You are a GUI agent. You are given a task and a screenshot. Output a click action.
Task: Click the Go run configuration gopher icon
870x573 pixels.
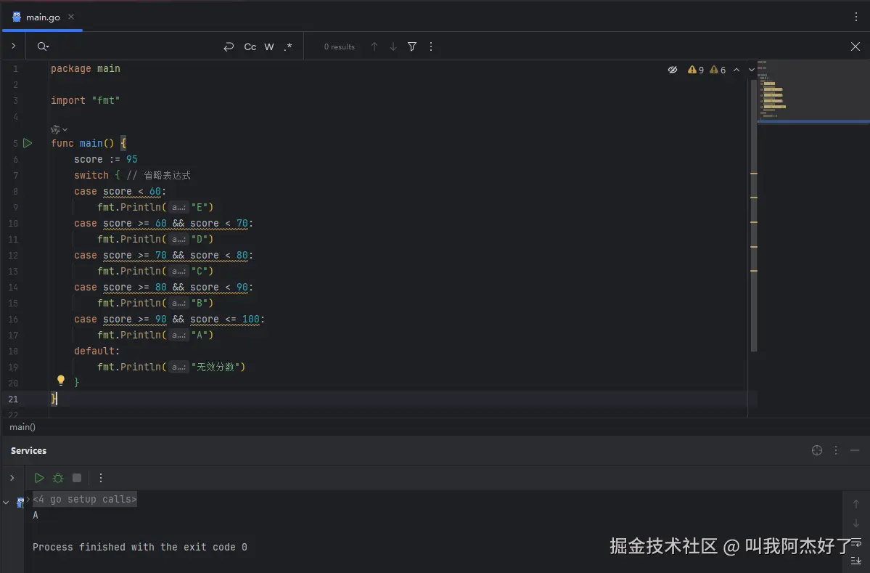tap(20, 503)
